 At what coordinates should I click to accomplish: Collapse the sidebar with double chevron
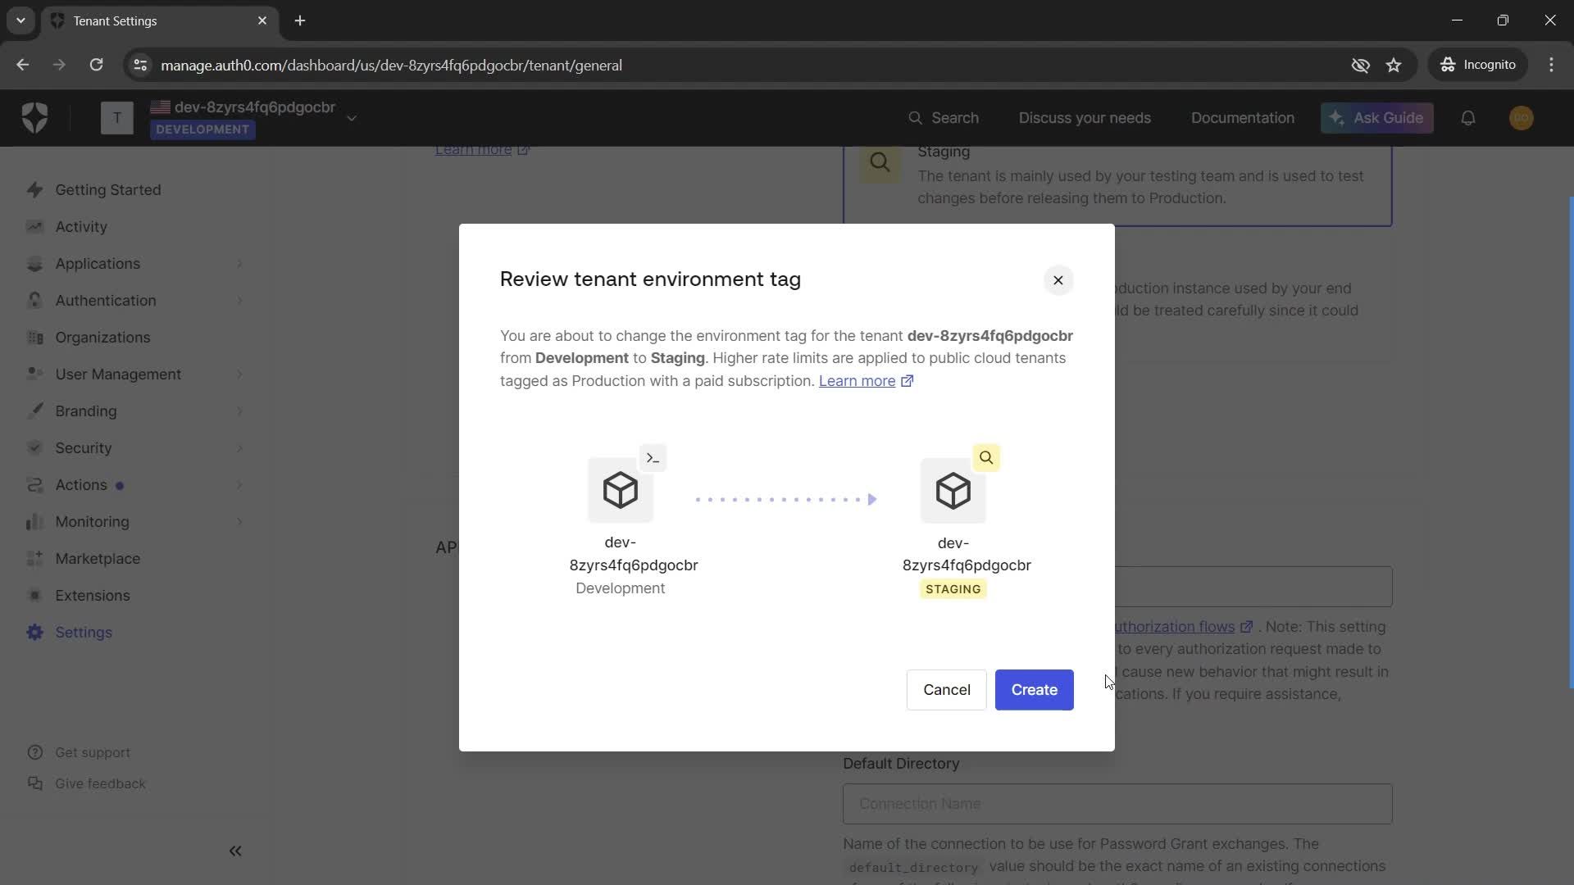click(x=235, y=851)
